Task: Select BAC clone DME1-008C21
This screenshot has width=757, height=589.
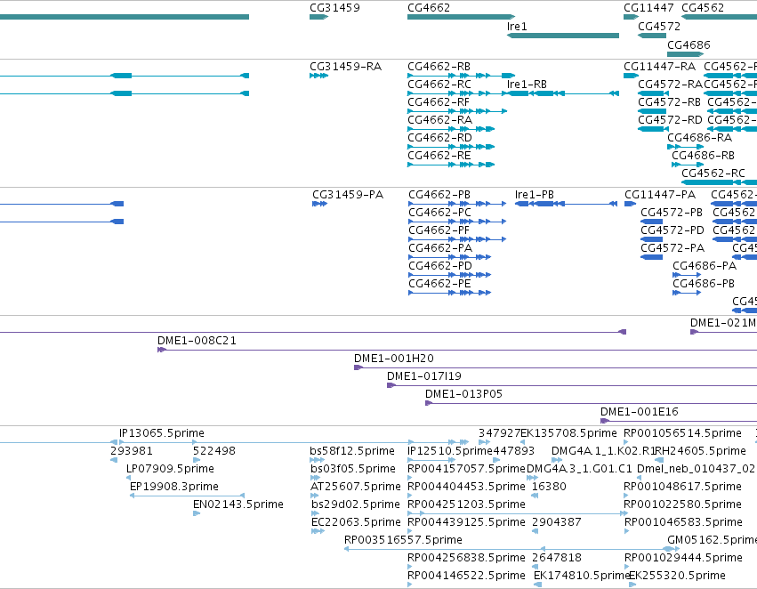Action: click(197, 342)
